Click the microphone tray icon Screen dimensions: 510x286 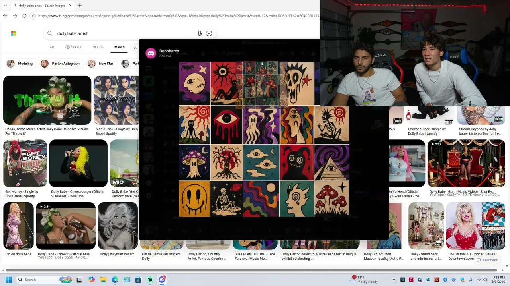pos(471,280)
